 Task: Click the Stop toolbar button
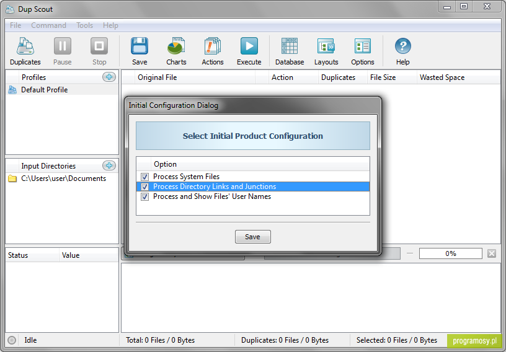coord(99,51)
